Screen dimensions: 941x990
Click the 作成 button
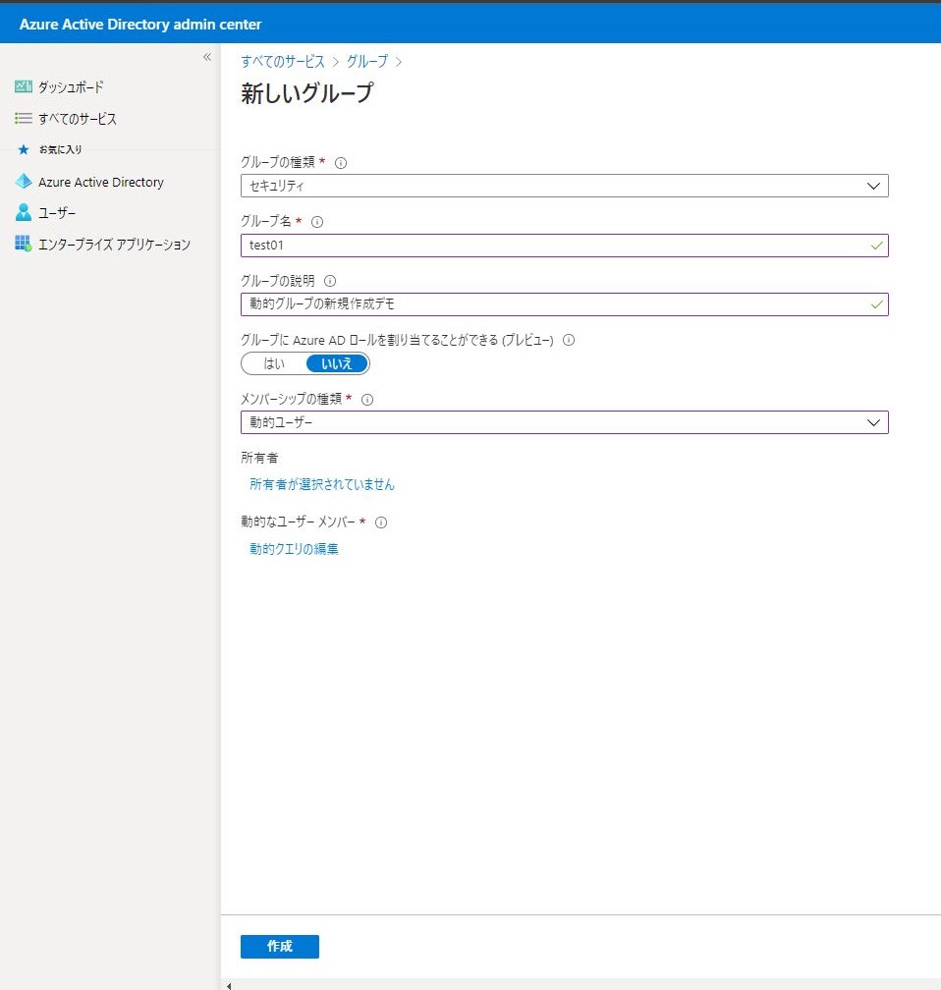coord(279,946)
